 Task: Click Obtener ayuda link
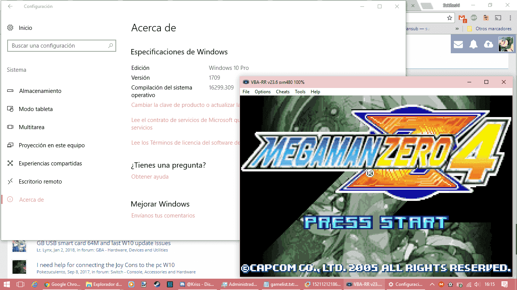[x=150, y=177]
